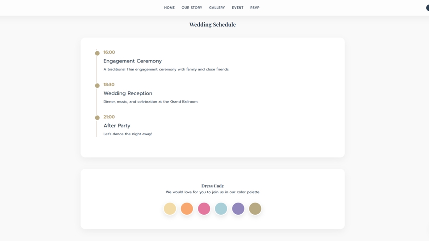Open the Gallery navigation link
The width and height of the screenshot is (429, 241).
(217, 8)
